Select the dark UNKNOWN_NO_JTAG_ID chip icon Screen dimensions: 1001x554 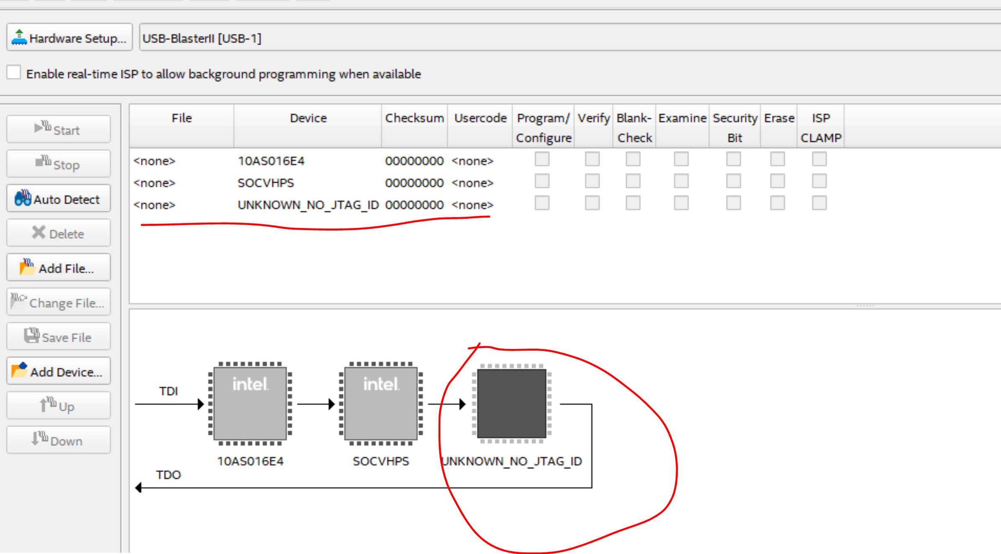(x=511, y=403)
